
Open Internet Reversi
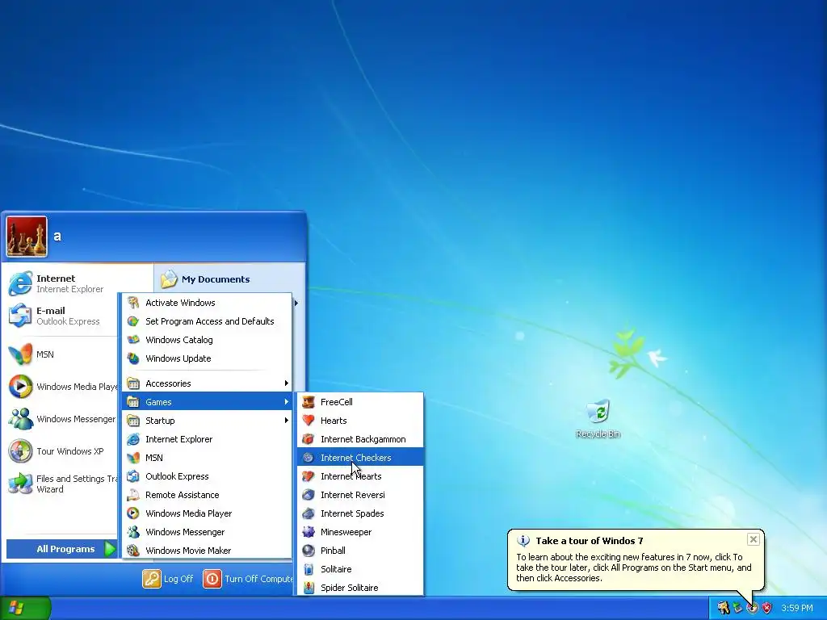click(x=360, y=495)
